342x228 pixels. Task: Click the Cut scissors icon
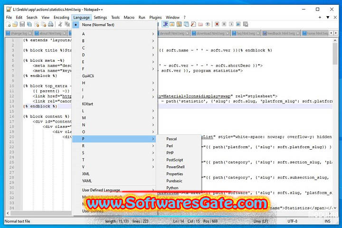point(60,24)
